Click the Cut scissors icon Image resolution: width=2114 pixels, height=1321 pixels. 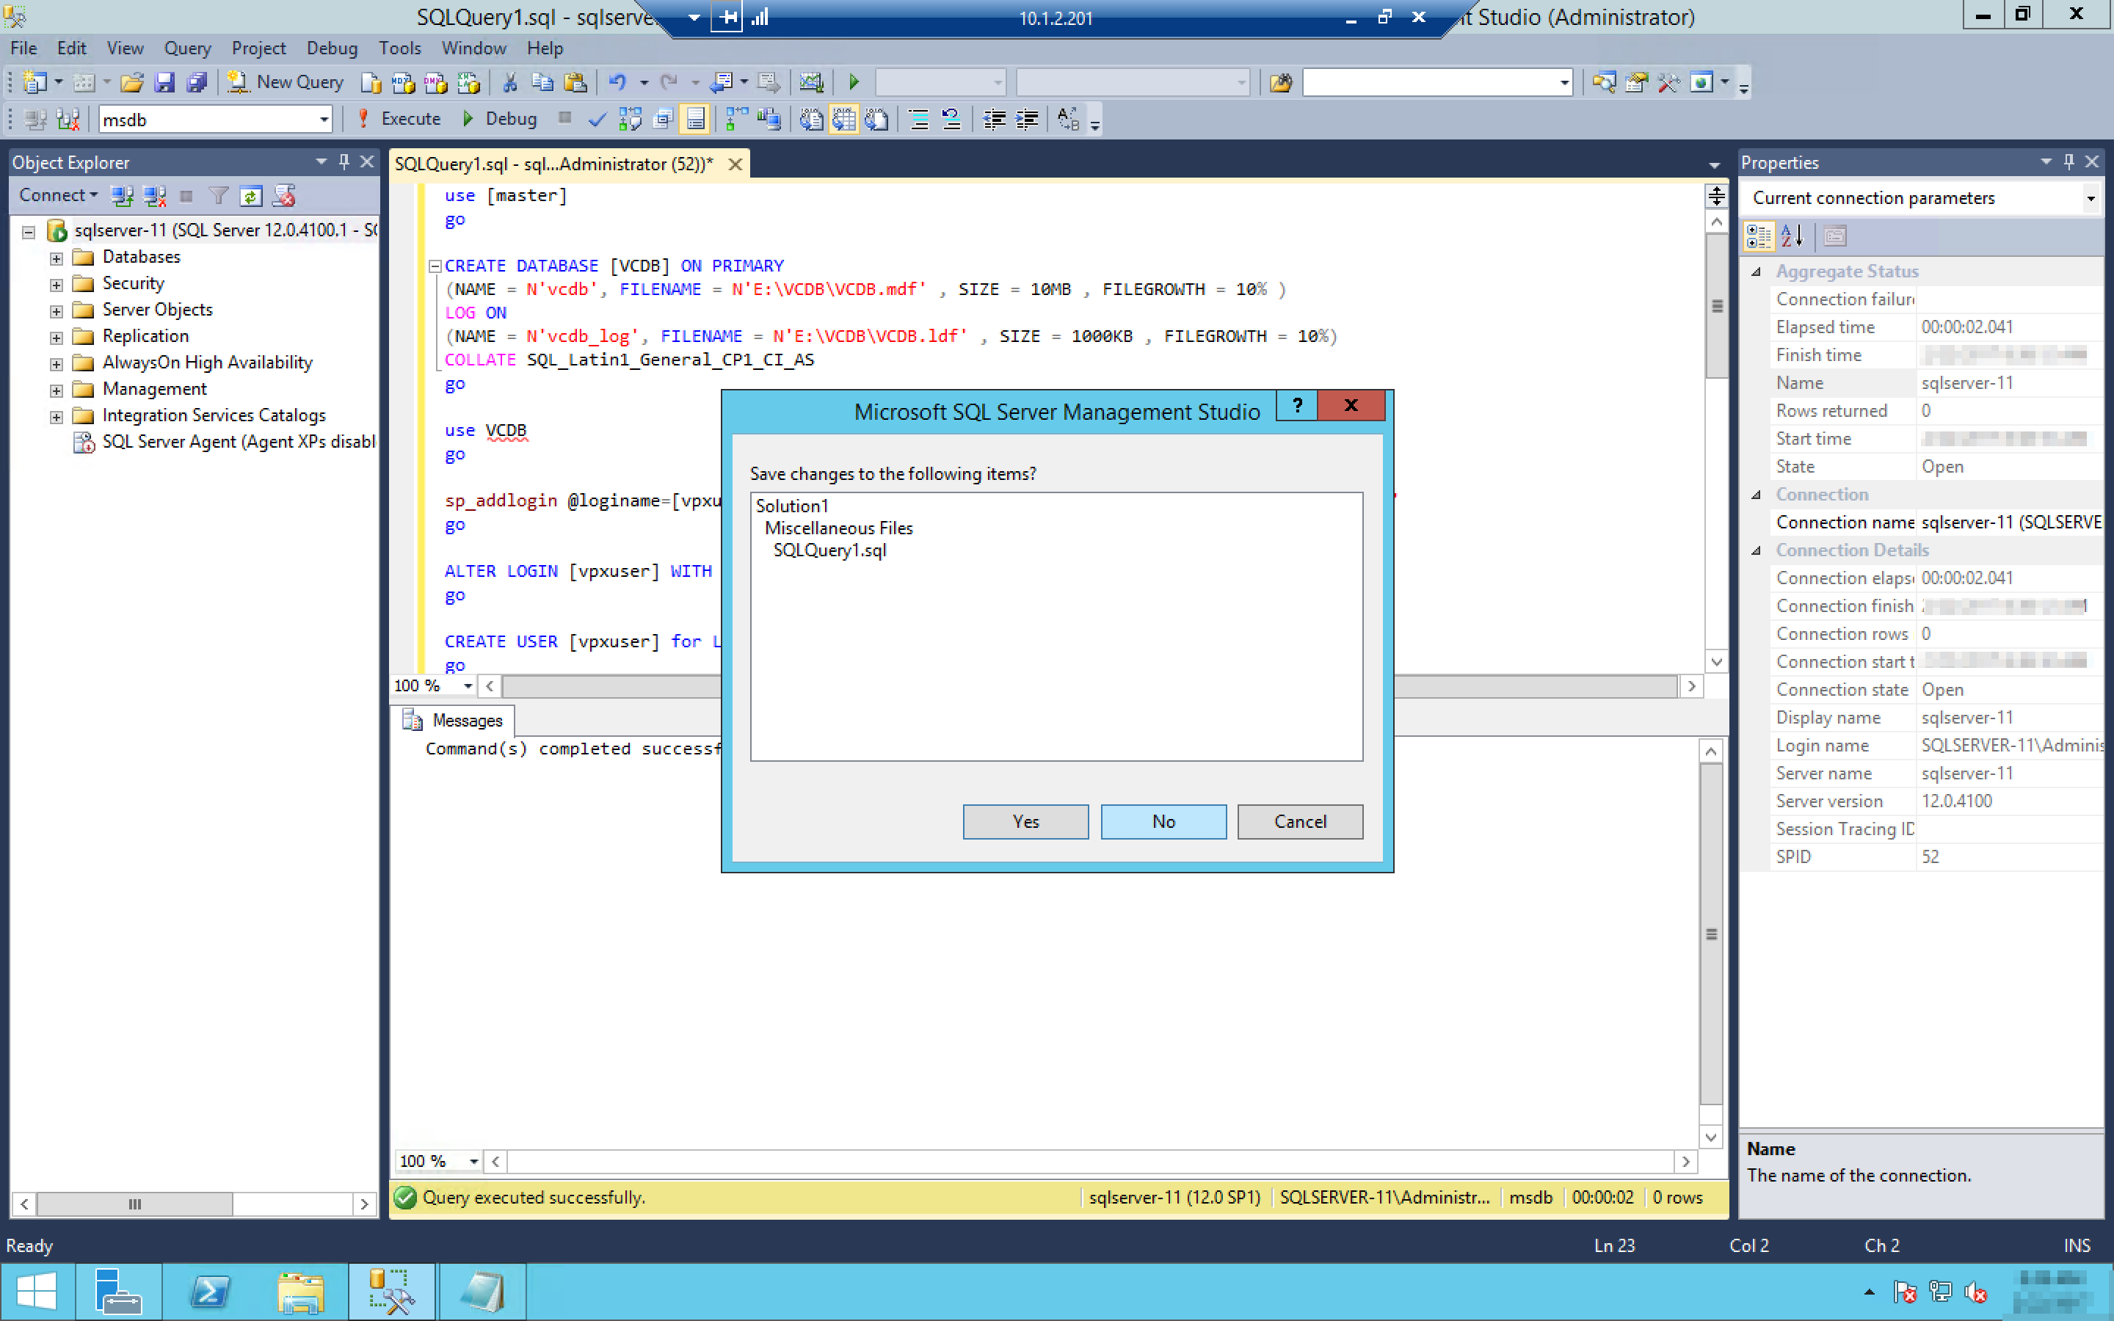pyautogui.click(x=509, y=82)
